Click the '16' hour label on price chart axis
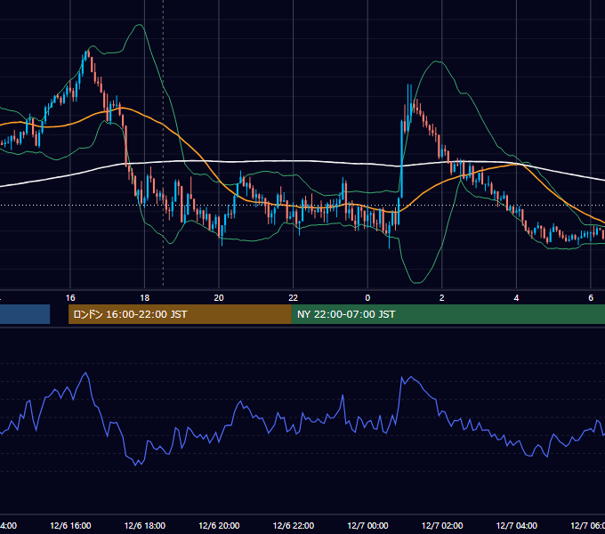 tap(70, 298)
